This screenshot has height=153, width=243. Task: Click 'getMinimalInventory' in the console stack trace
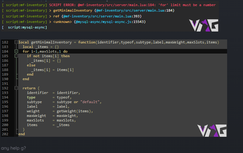73,11
